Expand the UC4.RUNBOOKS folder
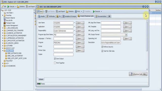The width and height of the screenshot is (162, 91). point(3,66)
